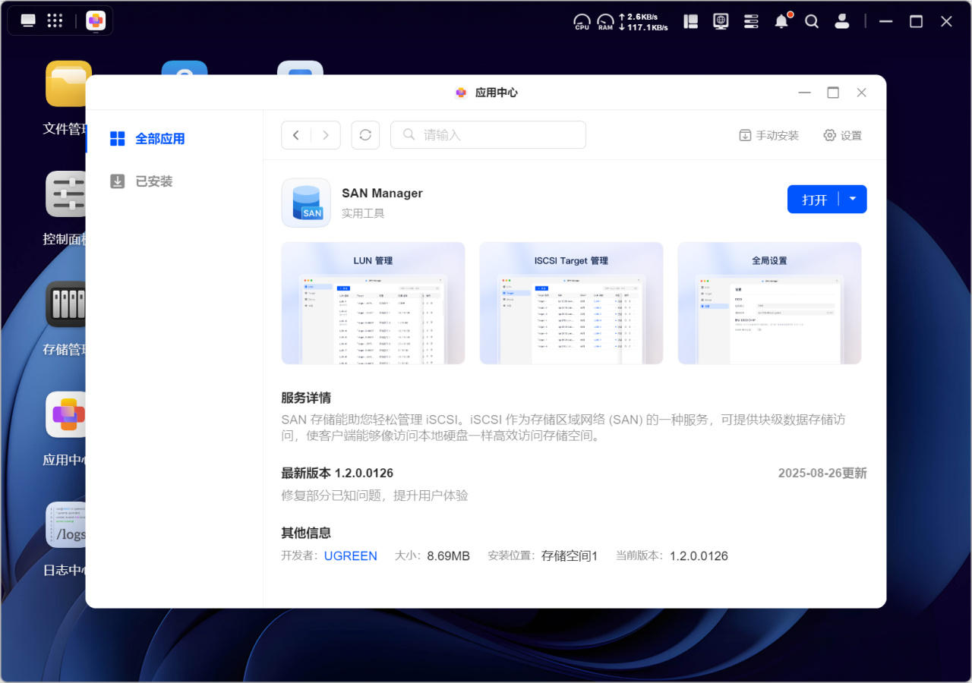This screenshot has height=683, width=972.
Task: Expand the dropdown arrow beside 打开
Action: point(853,200)
